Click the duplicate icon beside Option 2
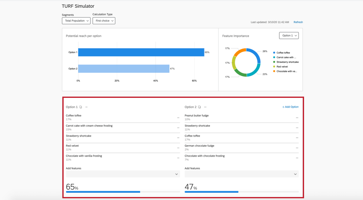The height and width of the screenshot is (200, 363). (x=199, y=107)
